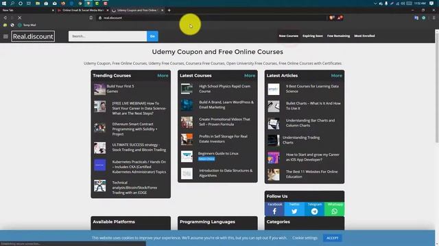Open the Temp Mail bookmark
439x246 pixels.
point(27,25)
